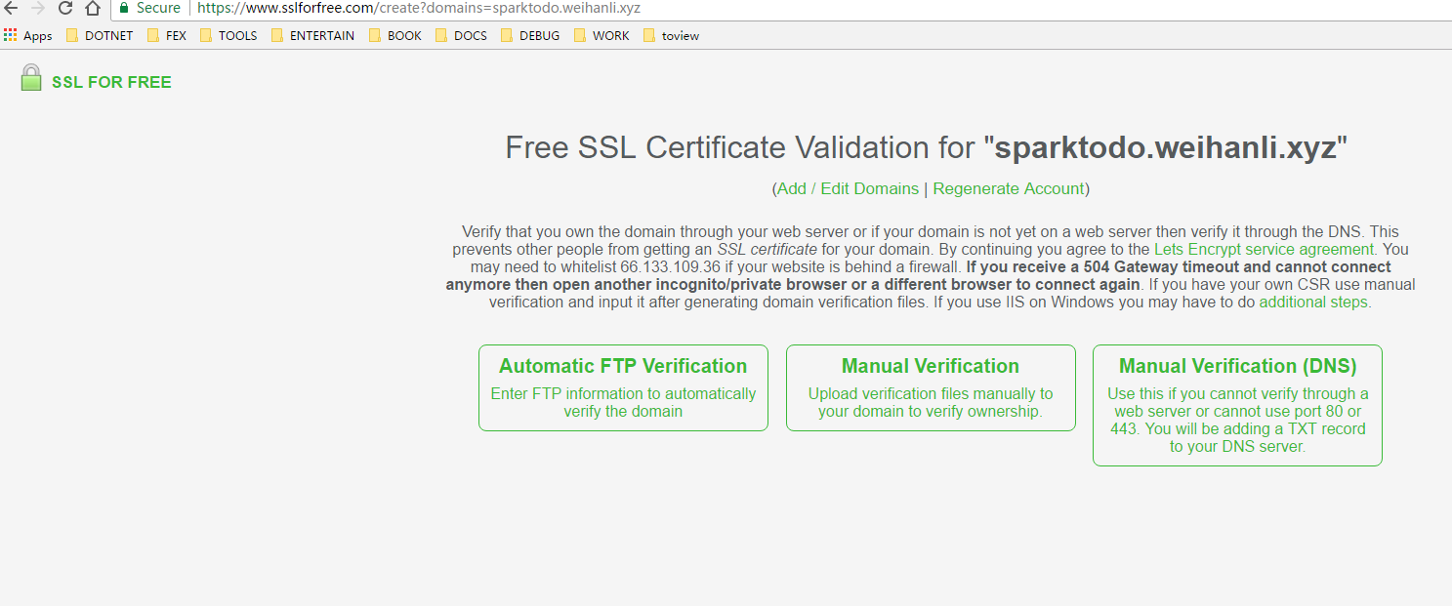Open the ENTERTAIN bookmarks folder
This screenshot has width=1452, height=606.
point(312,35)
